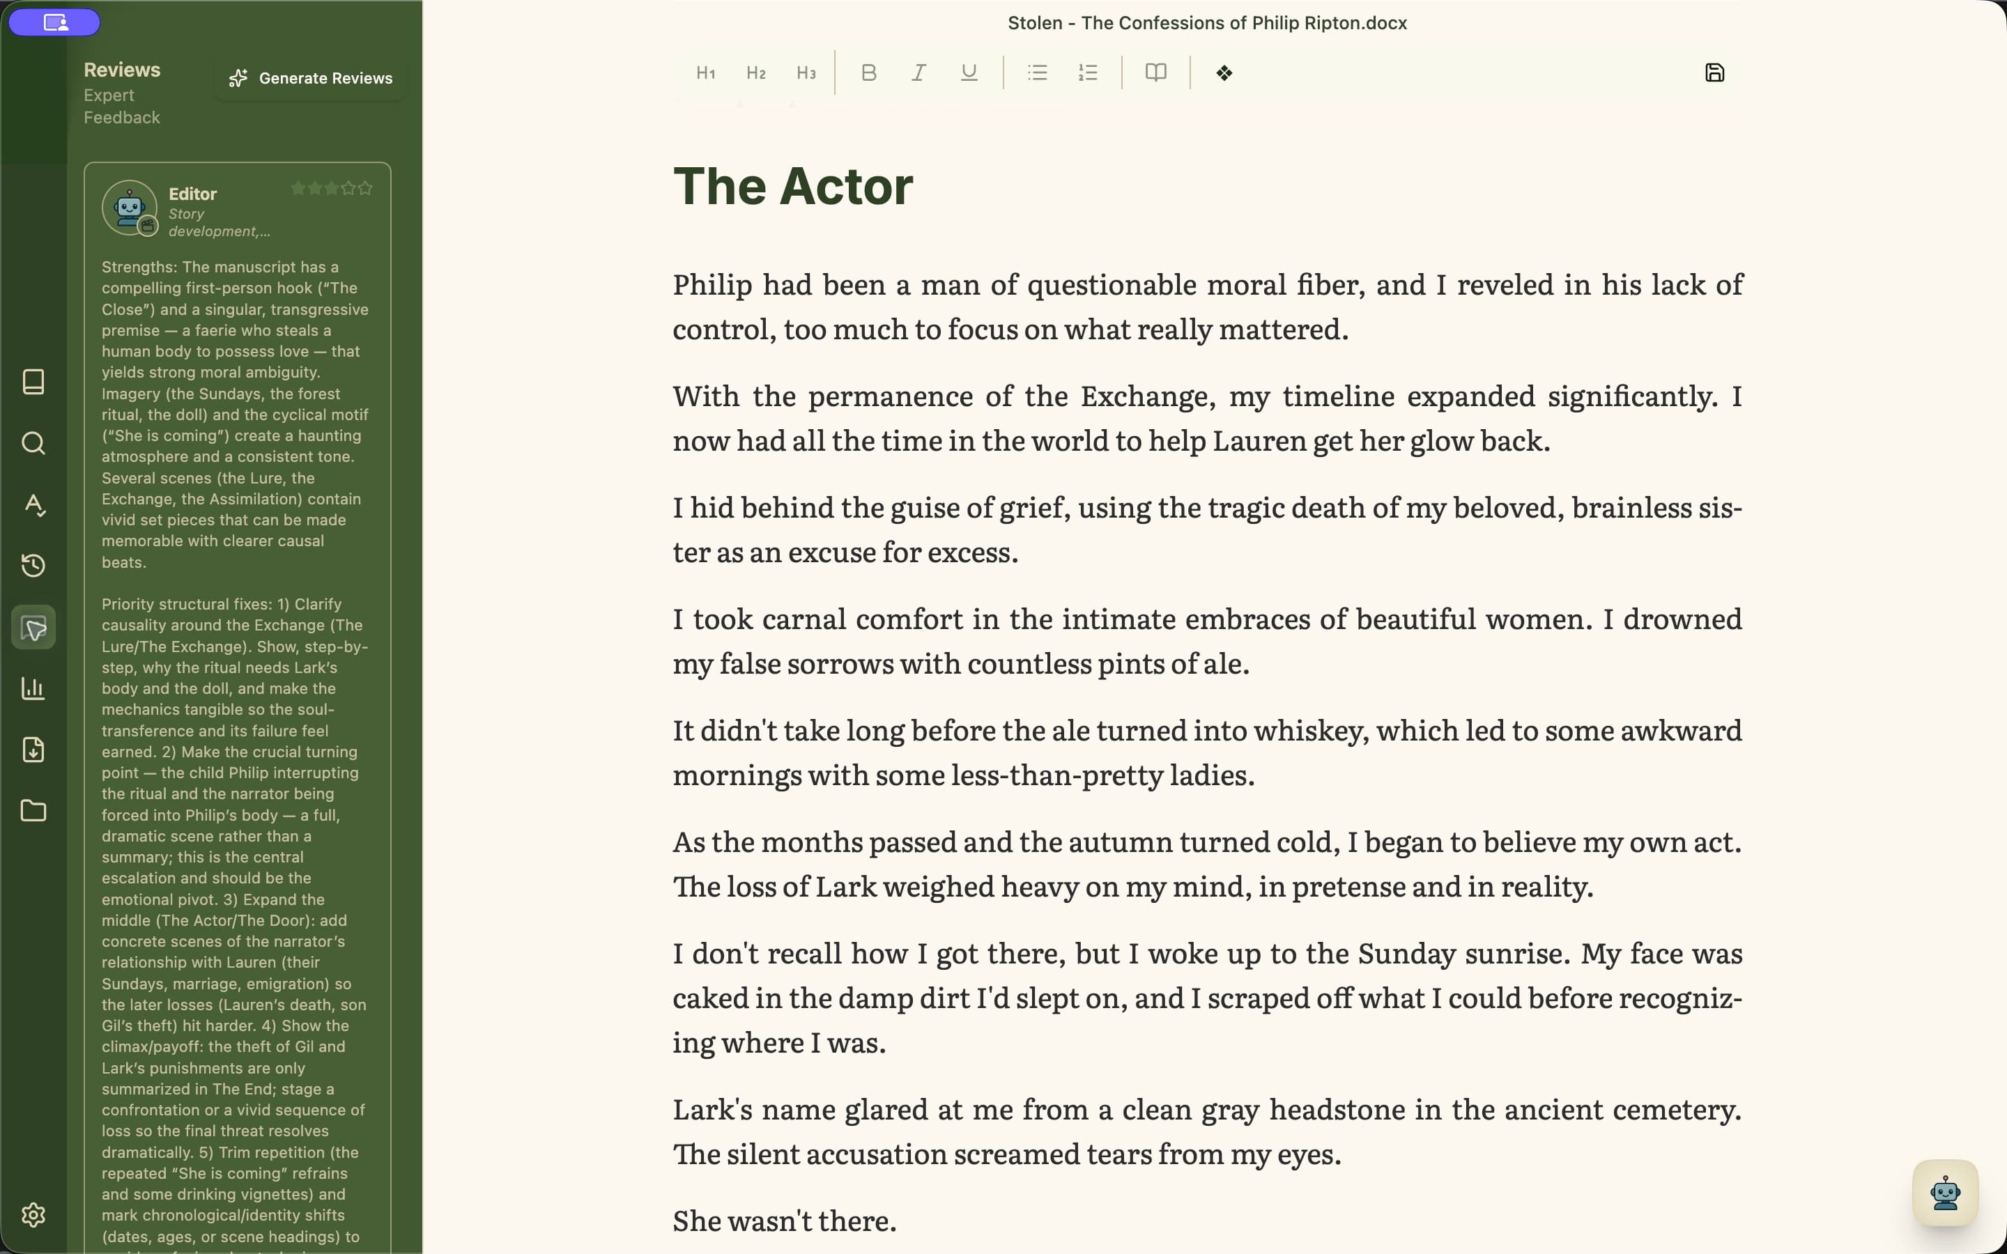2007x1254 pixels.
Task: Open the spell check sidebar icon
Action: pyautogui.click(x=33, y=504)
